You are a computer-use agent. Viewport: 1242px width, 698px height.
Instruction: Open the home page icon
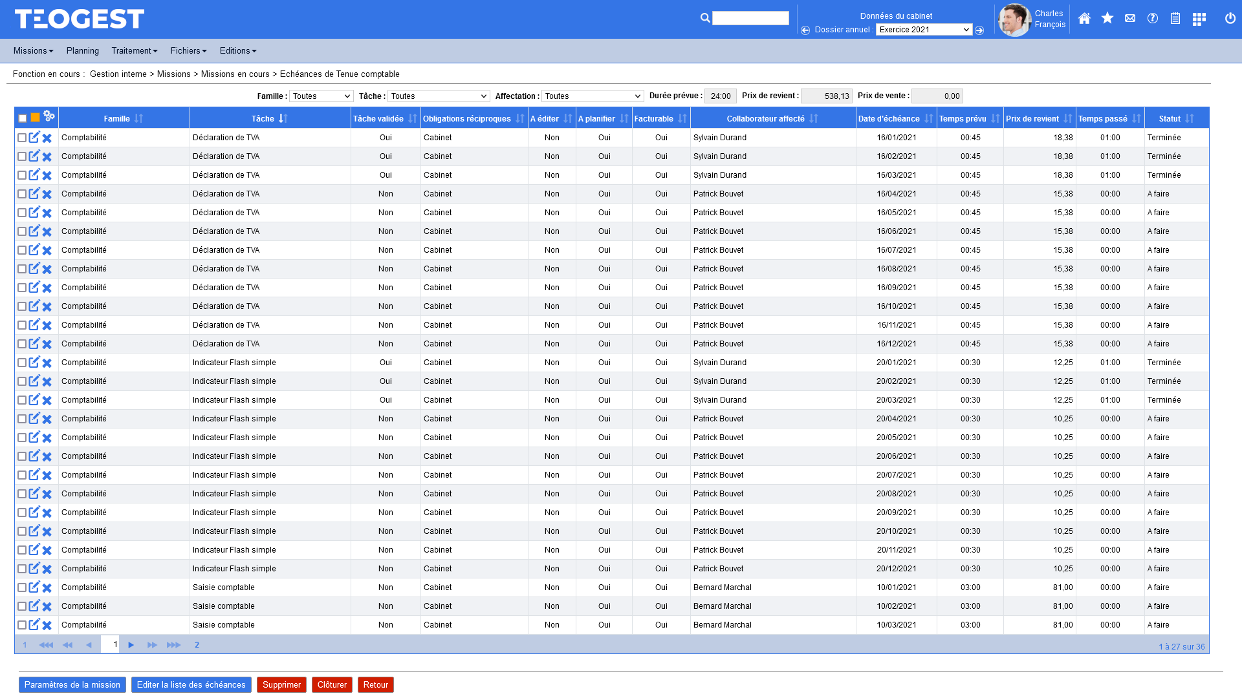(x=1084, y=18)
